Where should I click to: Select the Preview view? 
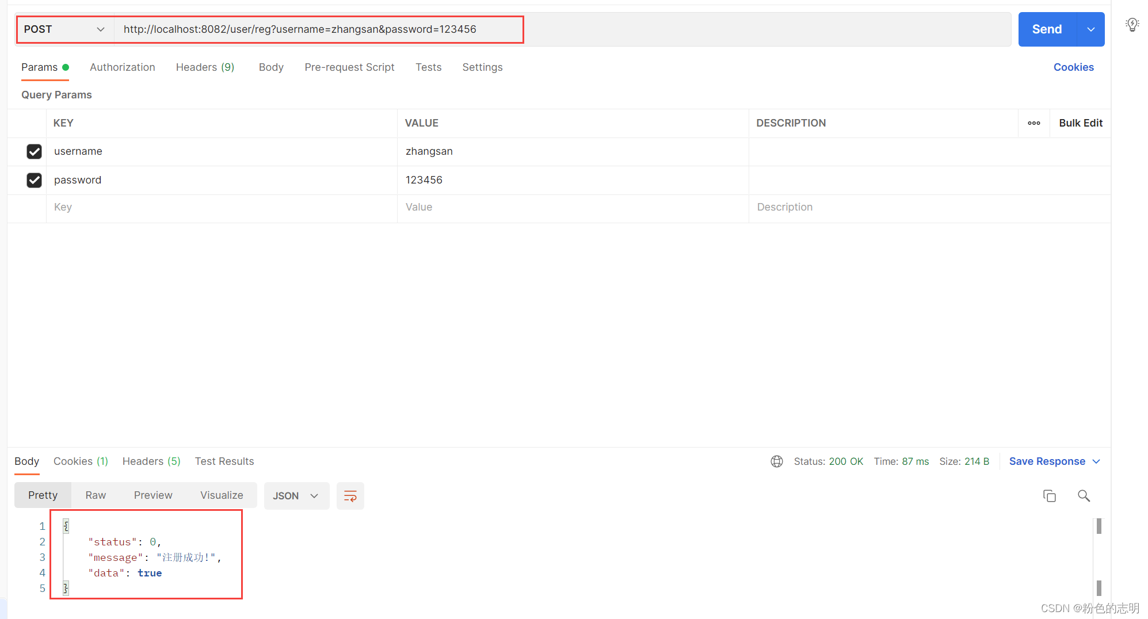tap(153, 495)
